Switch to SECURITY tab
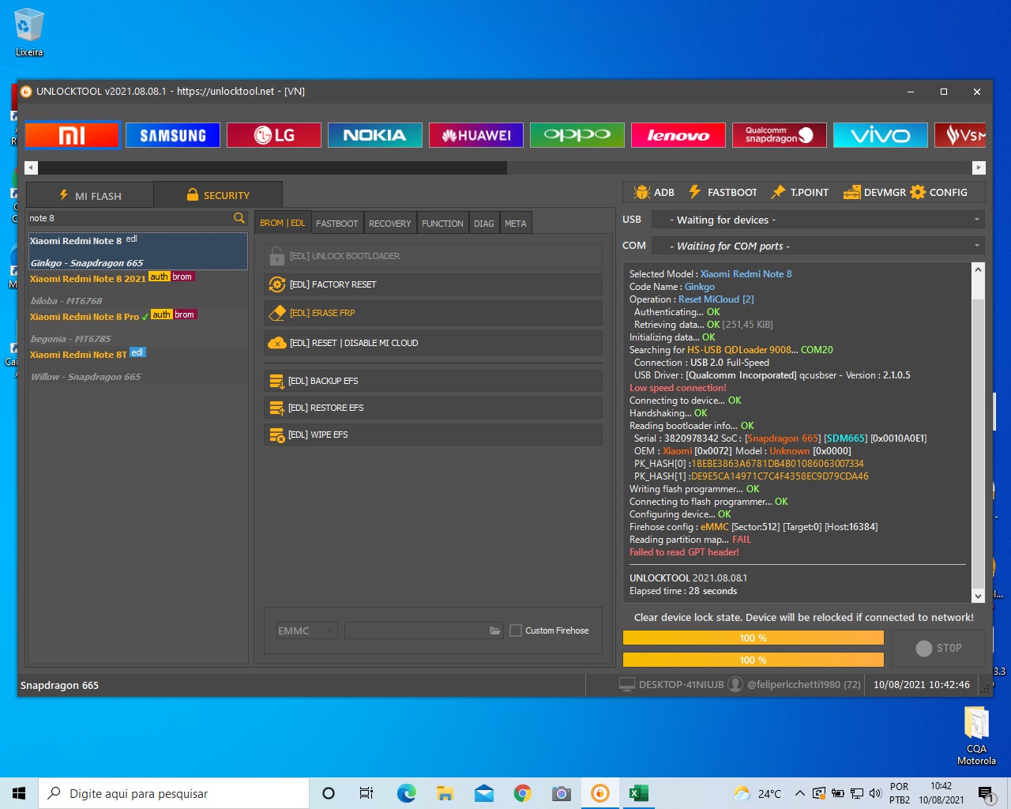1011x809 pixels. pyautogui.click(x=218, y=194)
